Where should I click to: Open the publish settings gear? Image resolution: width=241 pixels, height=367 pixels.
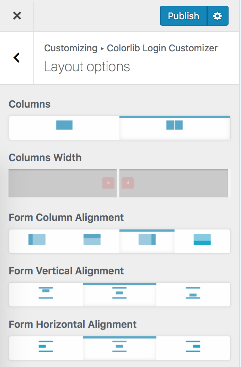(218, 16)
